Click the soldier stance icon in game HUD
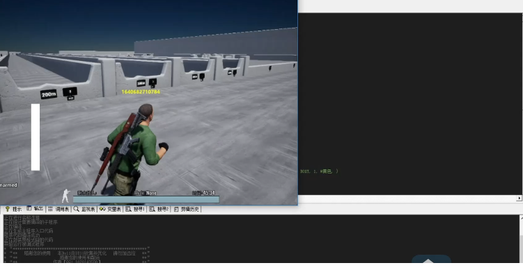Screen dimensions: 523x279 pyautogui.click(x=66, y=196)
